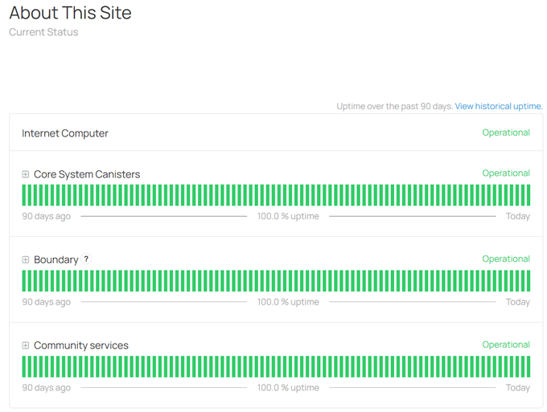Click 'Today' label under Boundary

pos(518,302)
